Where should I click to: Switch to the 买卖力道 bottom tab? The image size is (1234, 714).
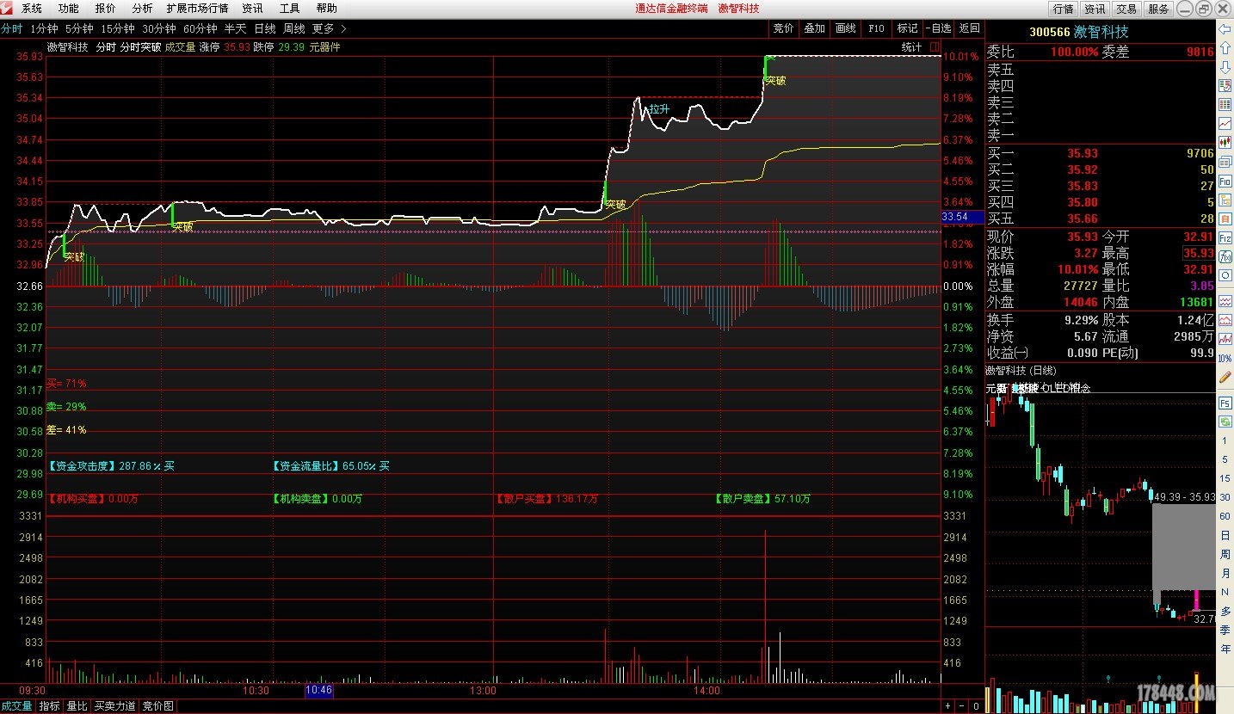115,706
